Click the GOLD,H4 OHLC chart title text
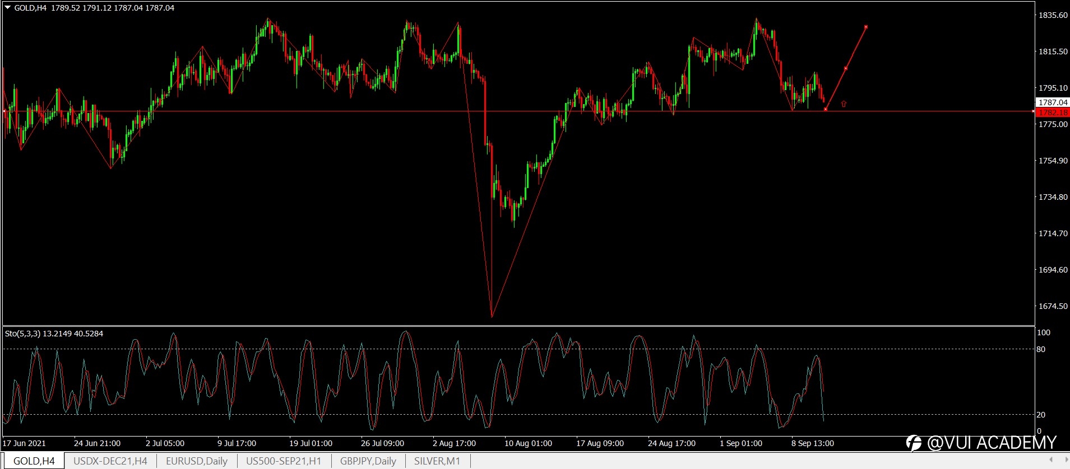The width and height of the screenshot is (1070, 469). coord(94,8)
